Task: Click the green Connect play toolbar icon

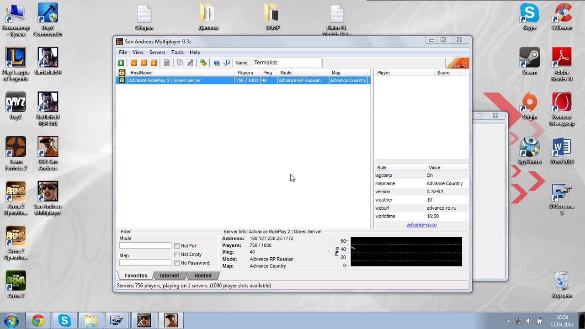Action: (x=121, y=63)
